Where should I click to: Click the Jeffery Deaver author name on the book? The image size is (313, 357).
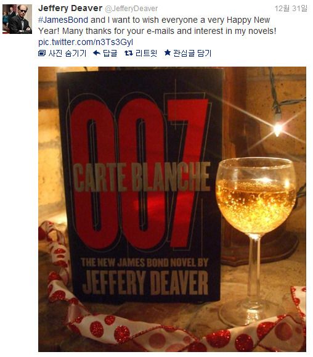coord(145,282)
